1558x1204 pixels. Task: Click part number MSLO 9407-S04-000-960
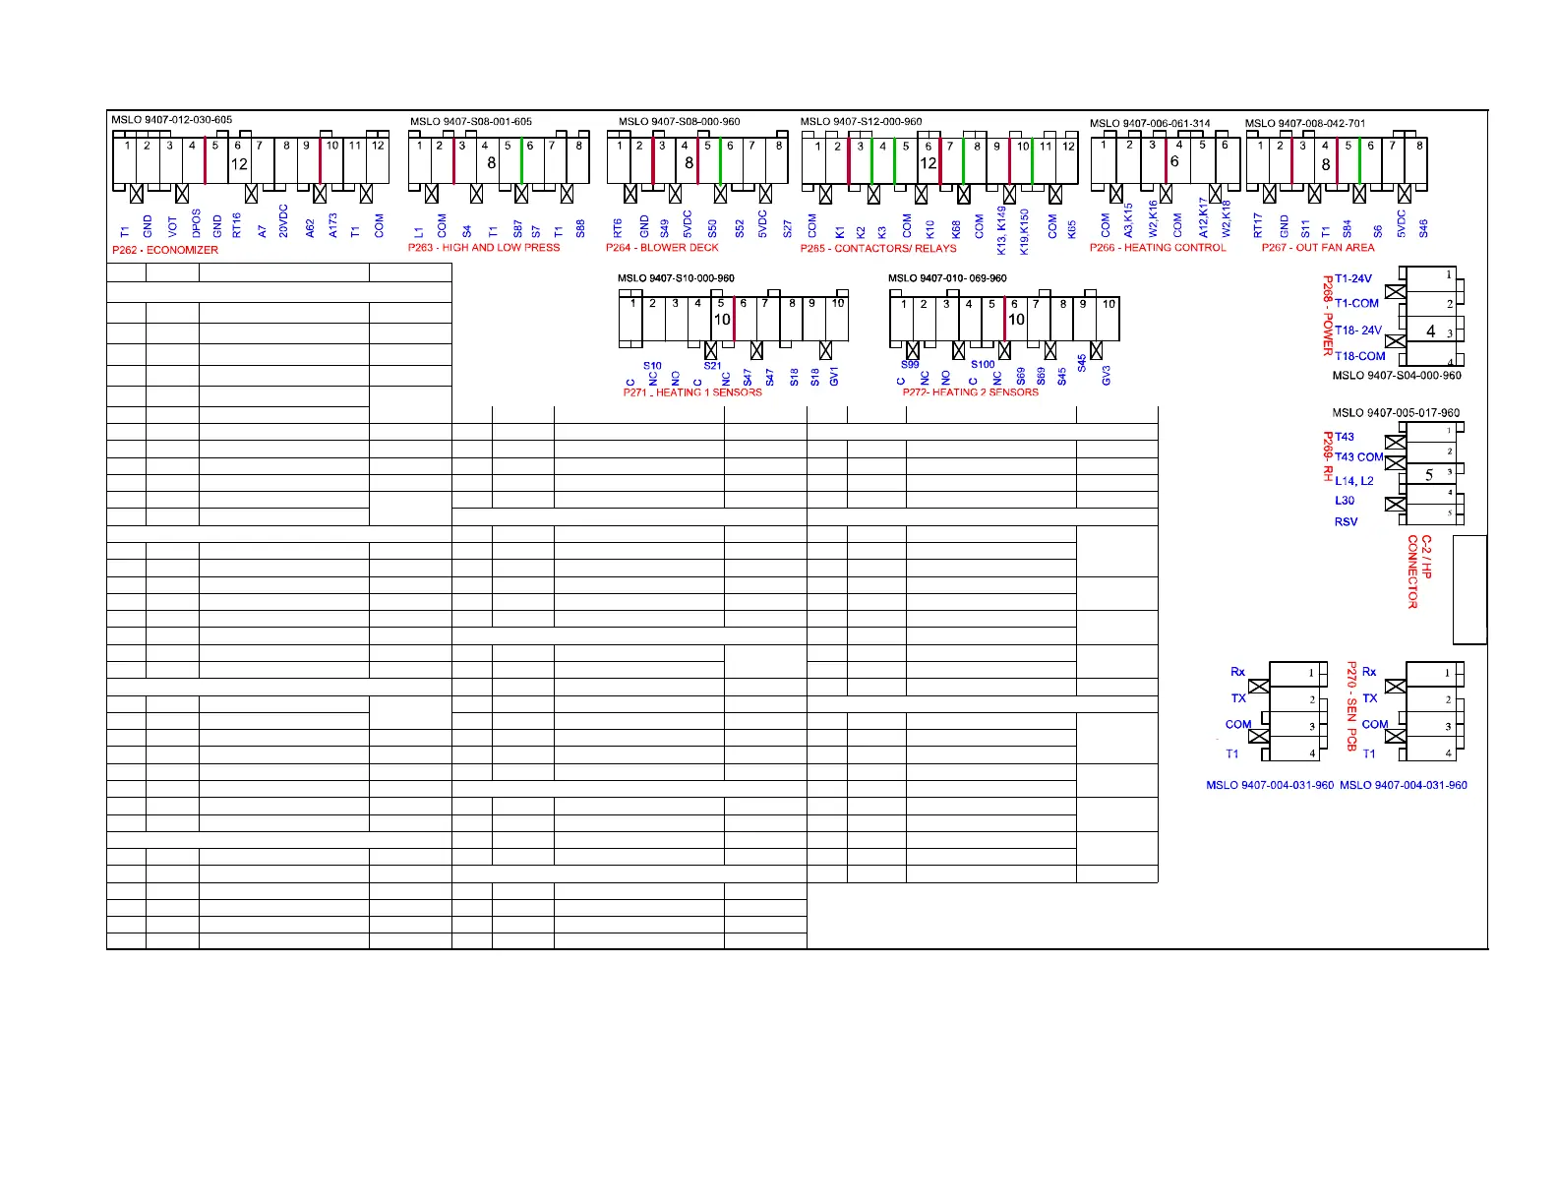(1397, 376)
